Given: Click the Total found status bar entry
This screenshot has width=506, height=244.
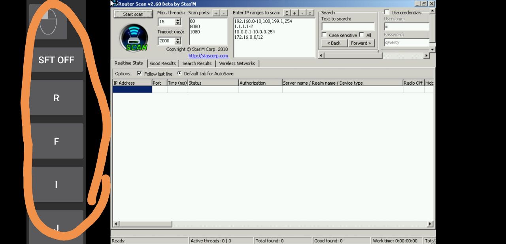Looking at the screenshot, I should [283, 240].
